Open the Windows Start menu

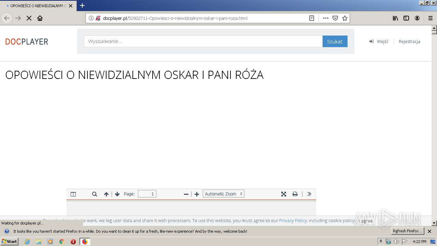[9, 241]
